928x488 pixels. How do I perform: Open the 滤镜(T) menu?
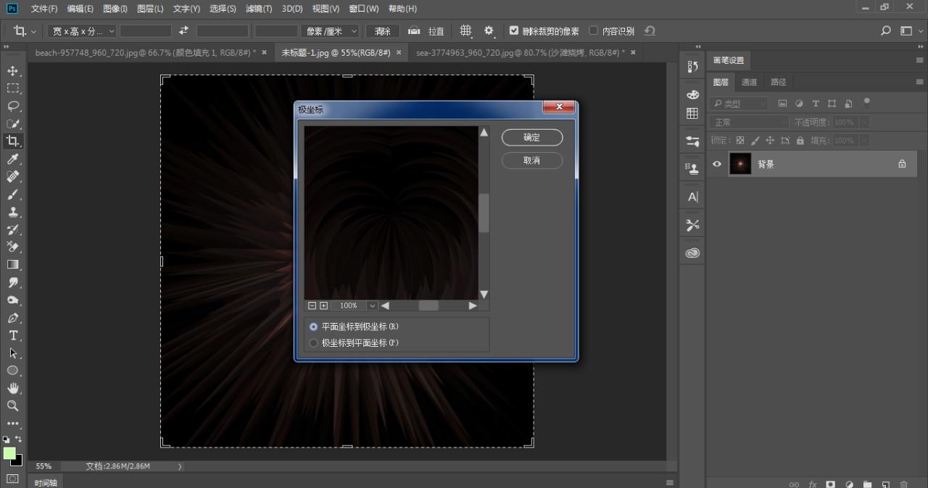[x=259, y=9]
